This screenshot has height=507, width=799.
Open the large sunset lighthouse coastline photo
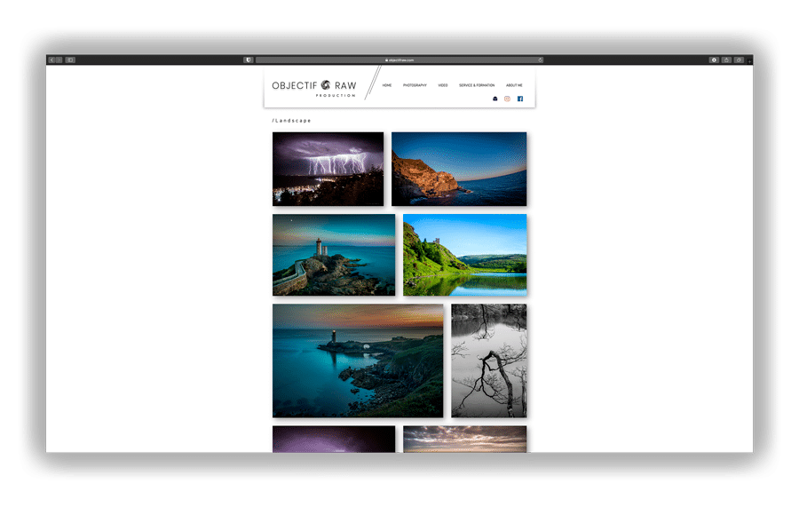pos(358,360)
